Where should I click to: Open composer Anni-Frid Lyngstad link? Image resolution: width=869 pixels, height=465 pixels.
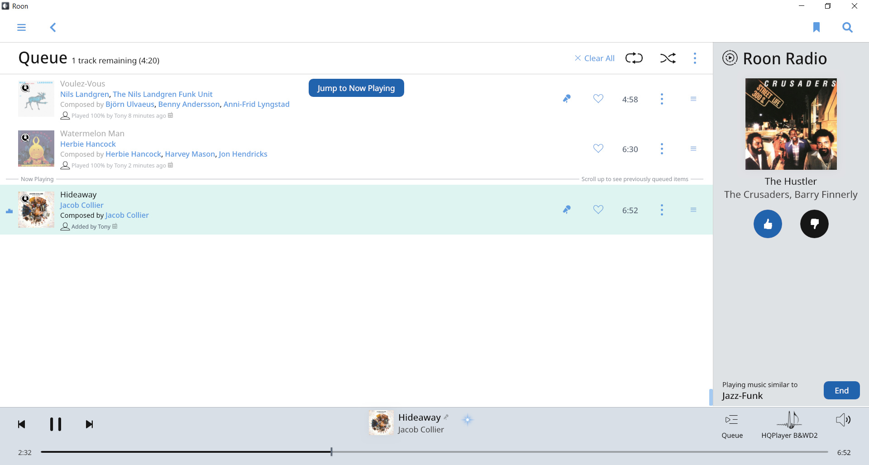point(257,104)
